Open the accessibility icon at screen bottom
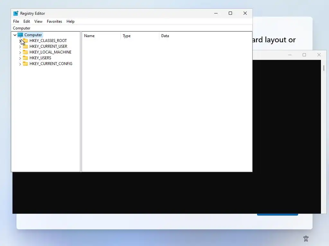Image resolution: width=329 pixels, height=246 pixels. 306,238
